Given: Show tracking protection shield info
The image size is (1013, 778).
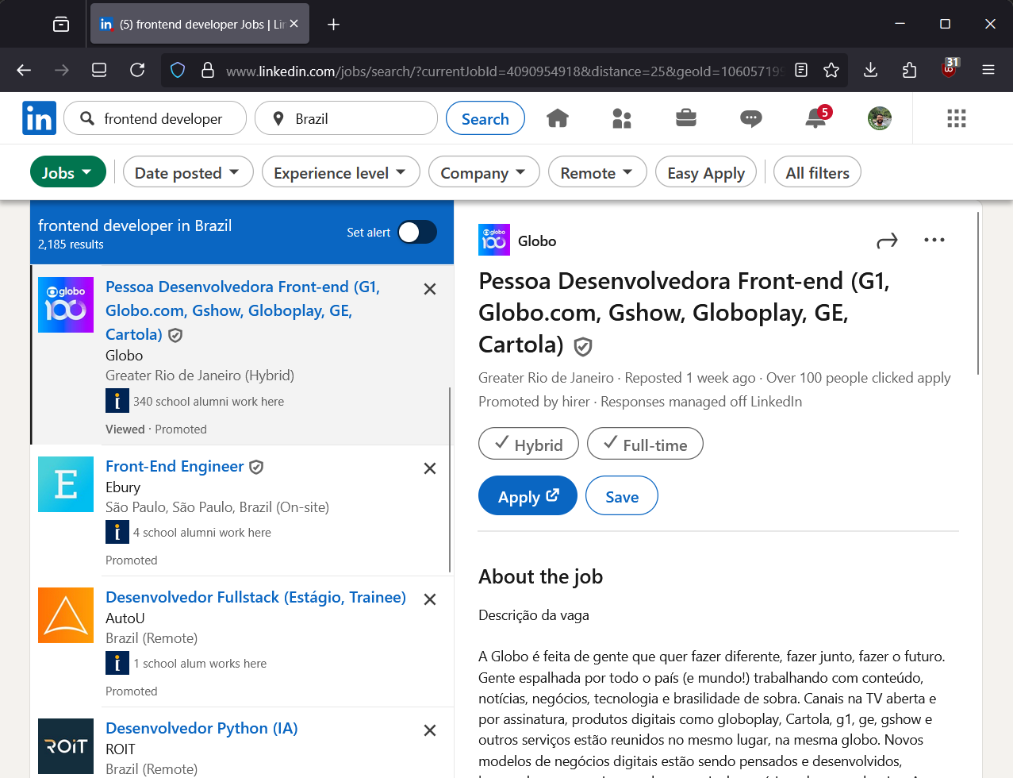Looking at the screenshot, I should coord(178,70).
